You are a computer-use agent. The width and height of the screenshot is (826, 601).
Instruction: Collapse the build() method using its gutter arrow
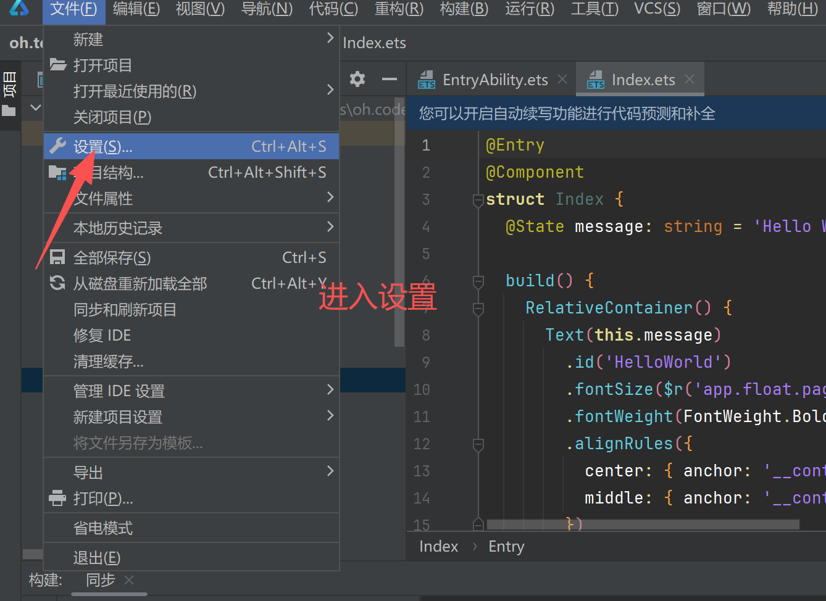pos(477,280)
